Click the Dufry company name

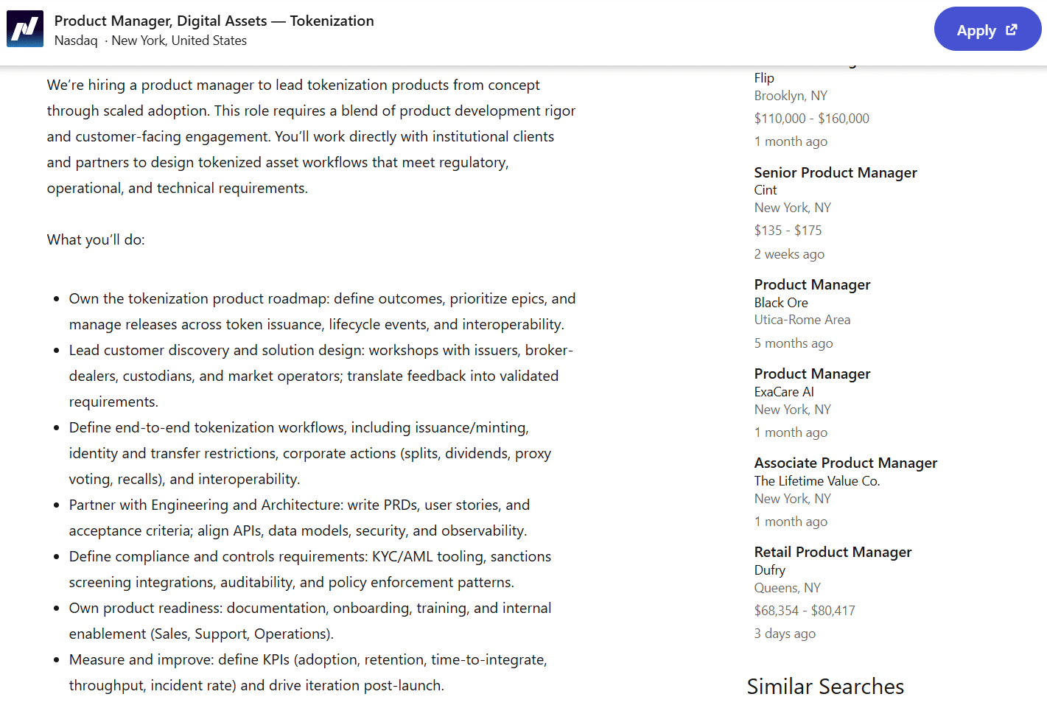click(770, 570)
